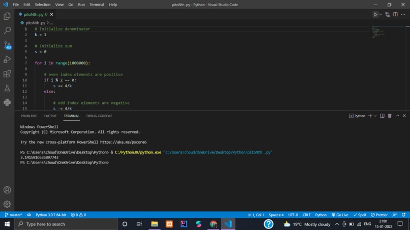Show hidden system tray icons chevron
This screenshot has width=410, height=230.
click(x=337, y=224)
